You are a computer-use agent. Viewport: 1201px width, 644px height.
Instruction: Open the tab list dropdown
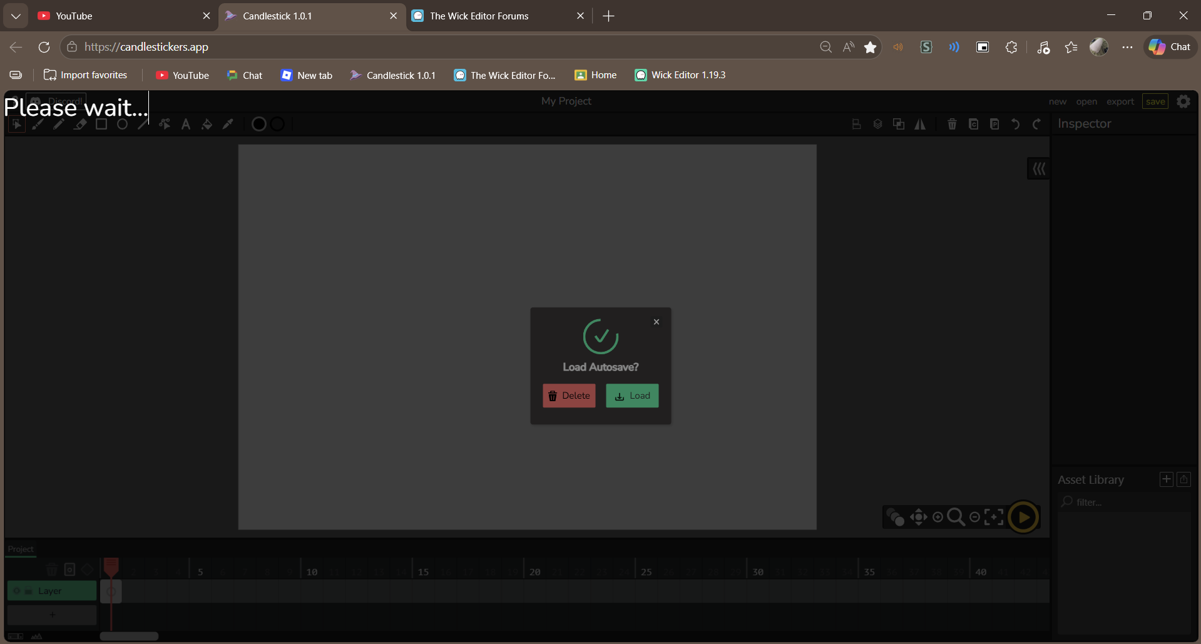click(16, 16)
